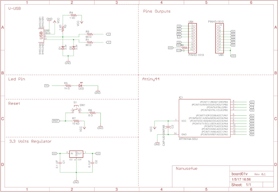Screen dimensions: 278x192
Task: Select the D1 3.3v zener diode
Action: [x=63, y=48]
